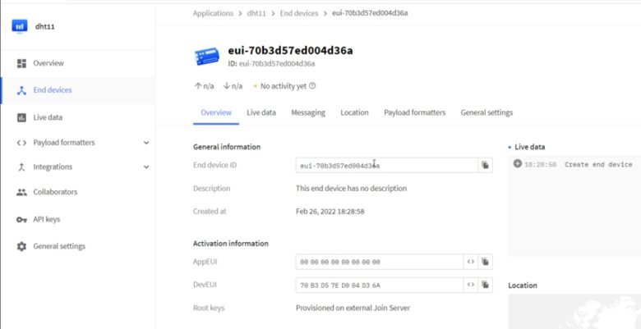Image resolution: width=641 pixels, height=329 pixels.
Task: Click the Payload formatters code icon in sidebar
Action: 21,143
